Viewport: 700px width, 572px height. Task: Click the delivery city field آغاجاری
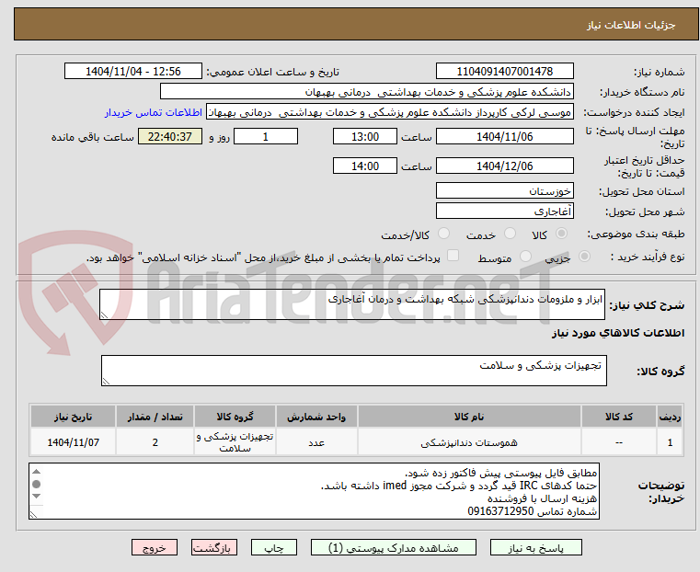[504, 211]
